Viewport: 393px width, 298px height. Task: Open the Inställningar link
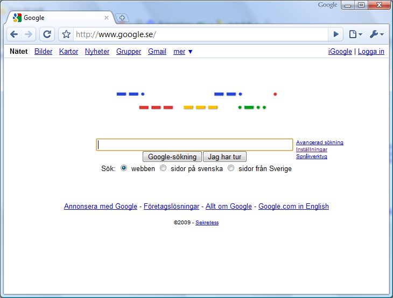tap(312, 149)
